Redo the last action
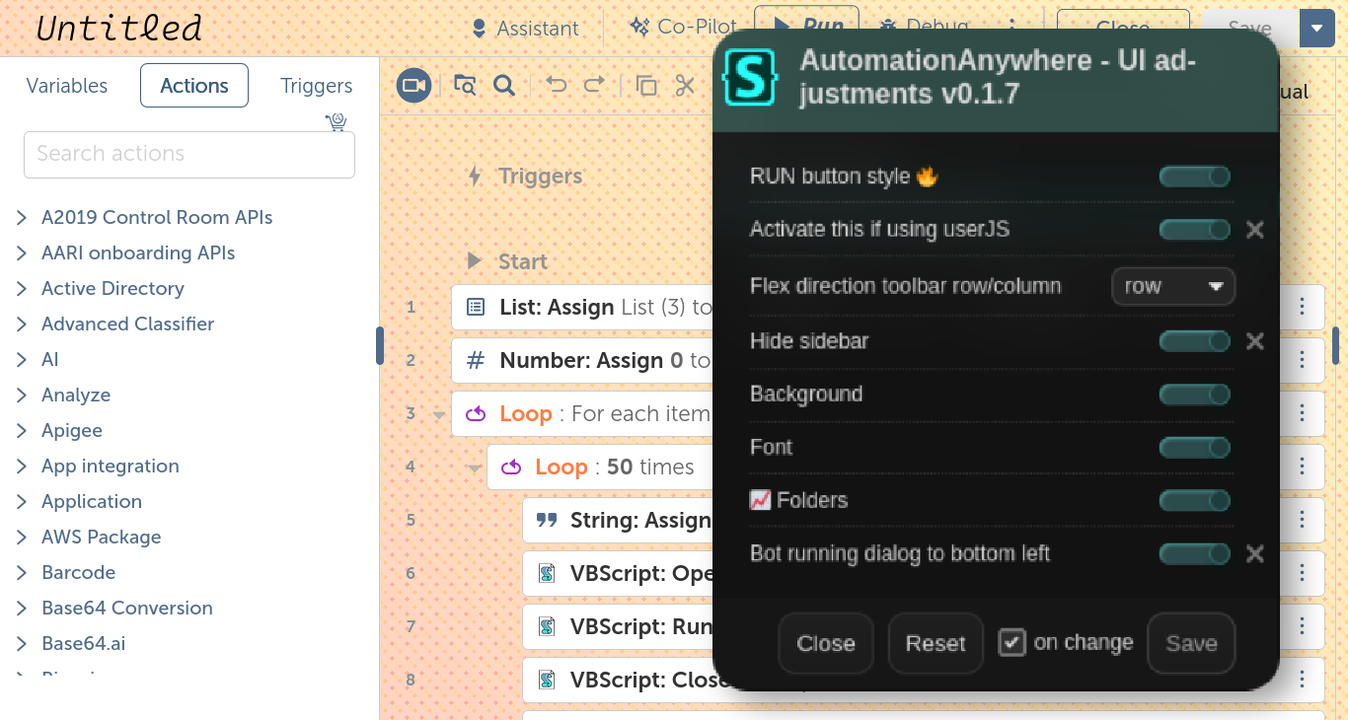 [x=594, y=85]
